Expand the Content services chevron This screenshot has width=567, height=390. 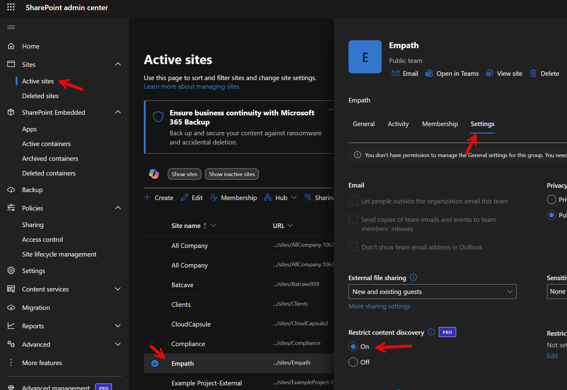click(x=118, y=289)
